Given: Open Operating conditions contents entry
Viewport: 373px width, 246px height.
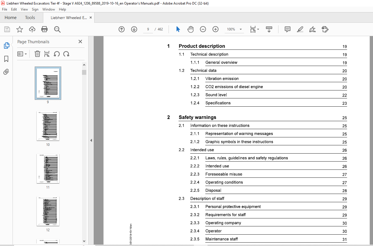Looking at the screenshot, I should 224,182.
